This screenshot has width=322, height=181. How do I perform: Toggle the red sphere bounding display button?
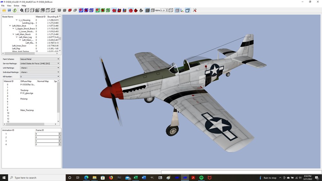pyautogui.click(x=131, y=10)
